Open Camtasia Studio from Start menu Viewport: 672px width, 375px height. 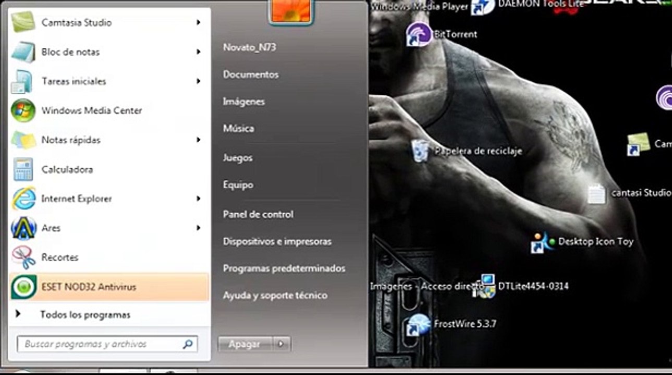109,22
